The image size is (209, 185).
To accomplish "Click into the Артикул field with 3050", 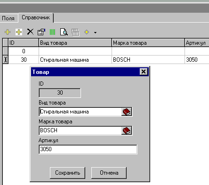I will click(88, 149).
